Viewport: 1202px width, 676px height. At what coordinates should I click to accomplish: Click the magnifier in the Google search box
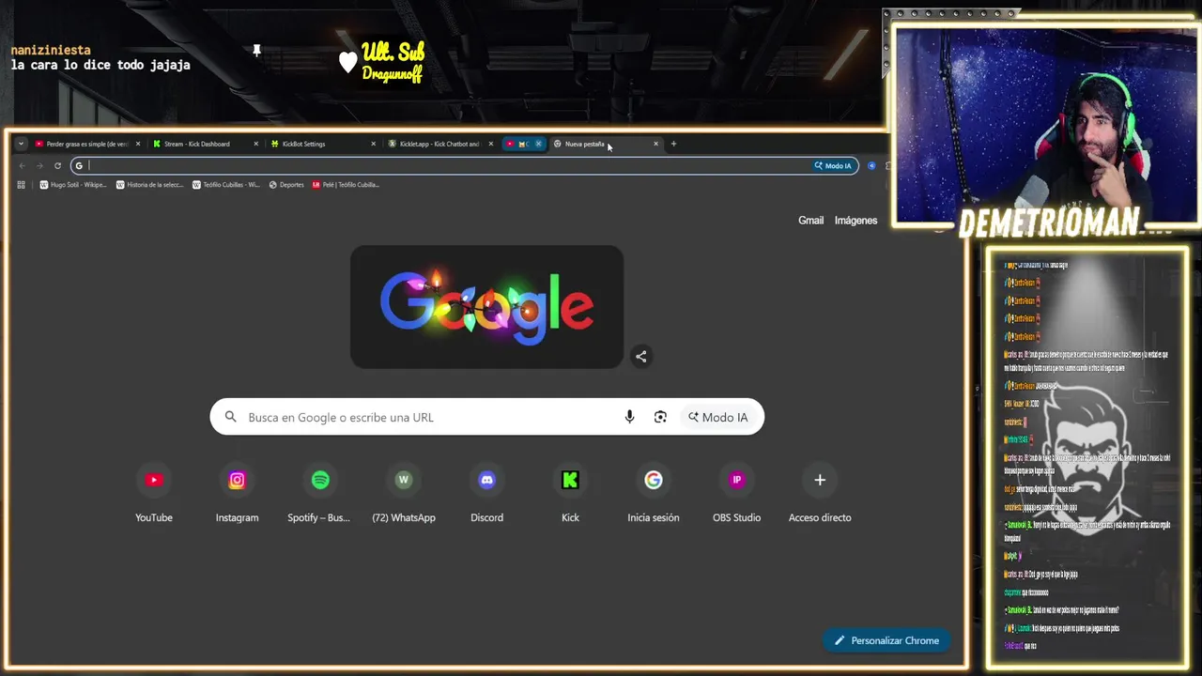(x=230, y=417)
